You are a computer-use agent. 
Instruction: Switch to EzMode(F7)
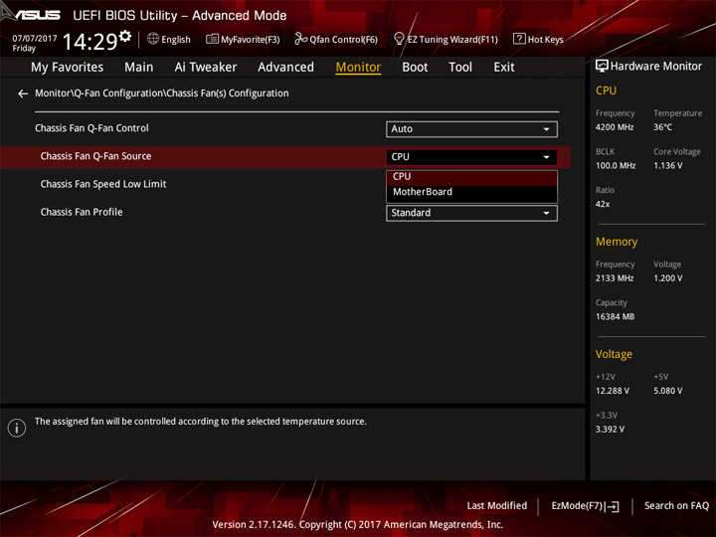coord(585,506)
